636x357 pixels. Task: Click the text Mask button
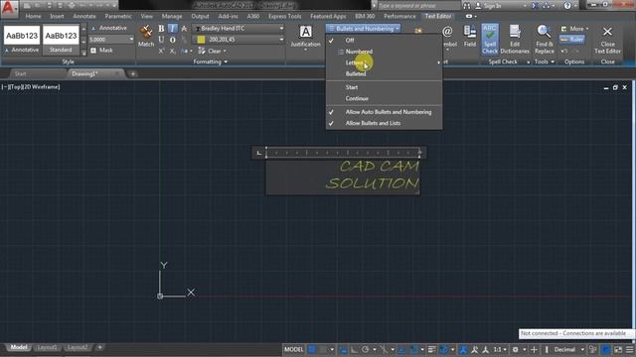(101, 51)
